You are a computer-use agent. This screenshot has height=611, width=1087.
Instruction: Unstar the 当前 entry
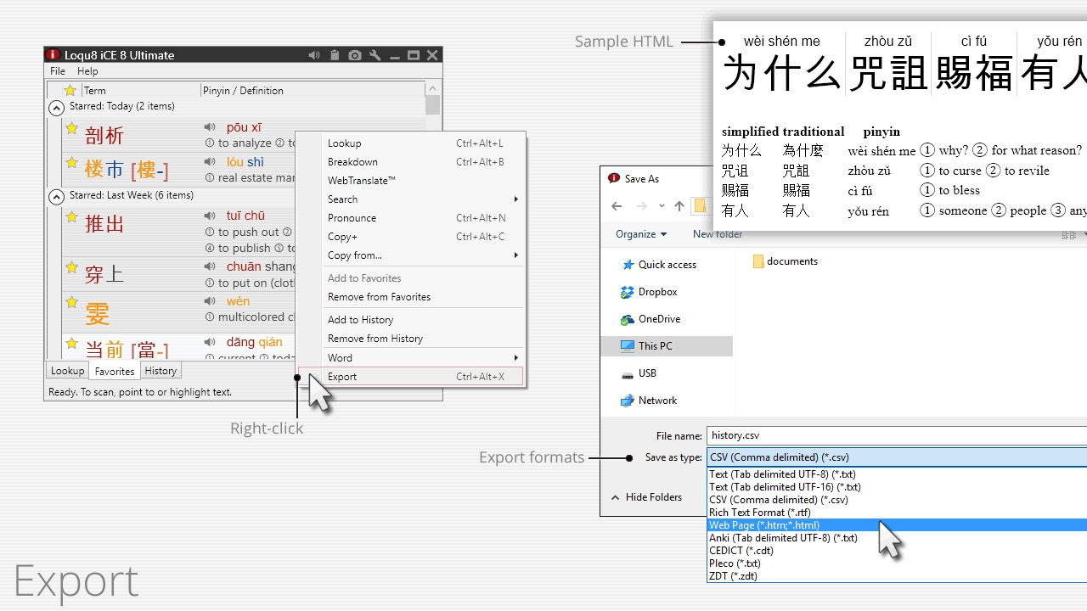(72, 344)
